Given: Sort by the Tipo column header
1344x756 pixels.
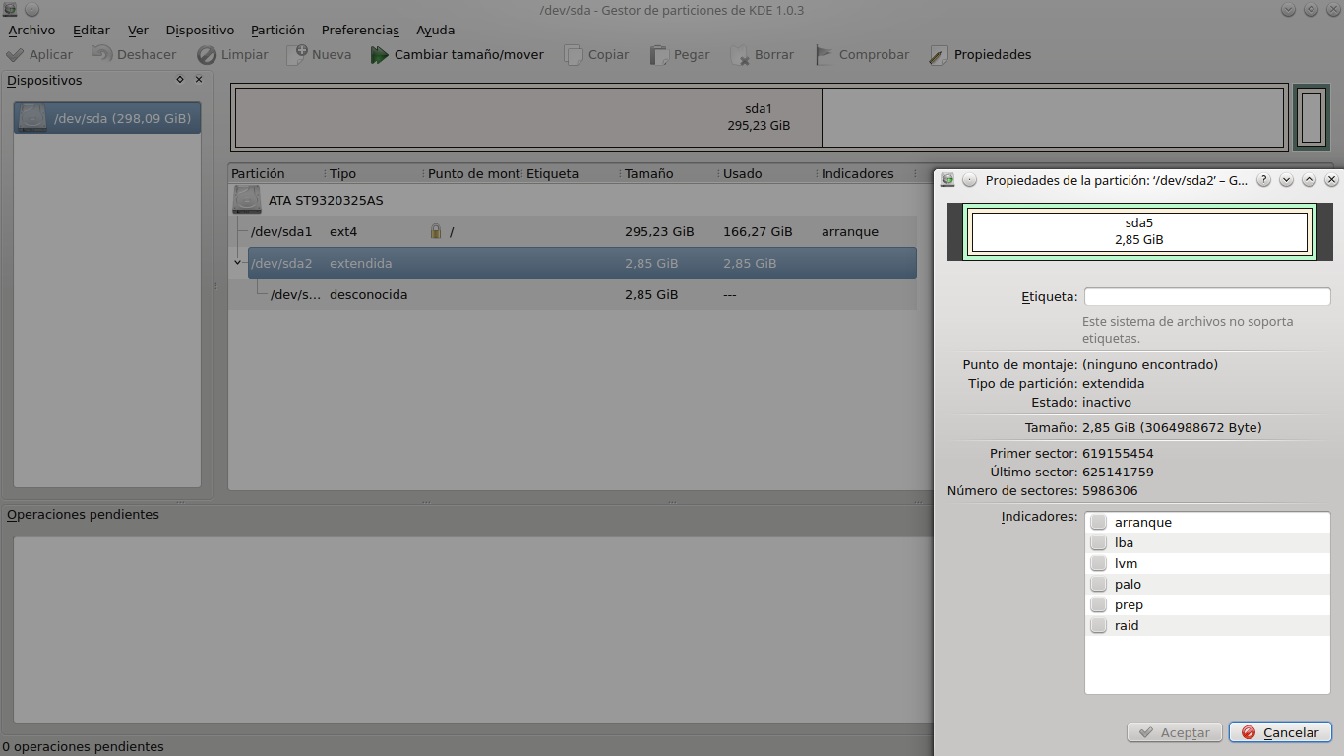Looking at the screenshot, I should 375,173.
